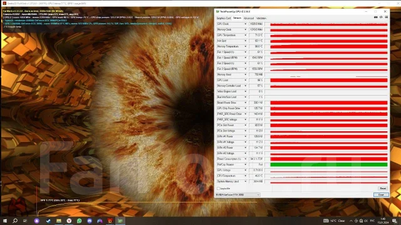
Task: Open the GPU selector NVIDIA GeForce RTX dropdown
Action: (238, 194)
